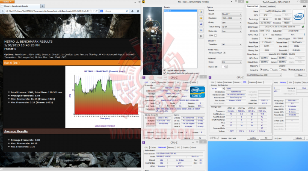Click the GPU-Z screenshot camera icon
The height and width of the screenshot is (171, 308).
pos(304,6)
